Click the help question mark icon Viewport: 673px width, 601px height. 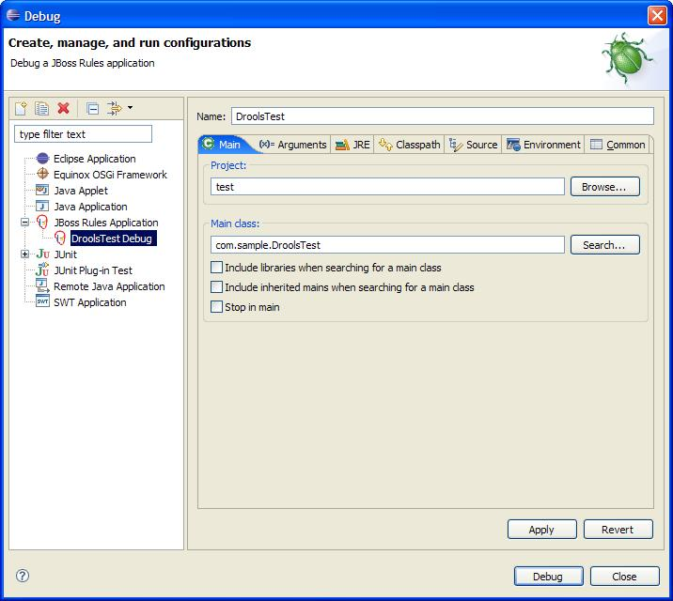pyautogui.click(x=23, y=576)
